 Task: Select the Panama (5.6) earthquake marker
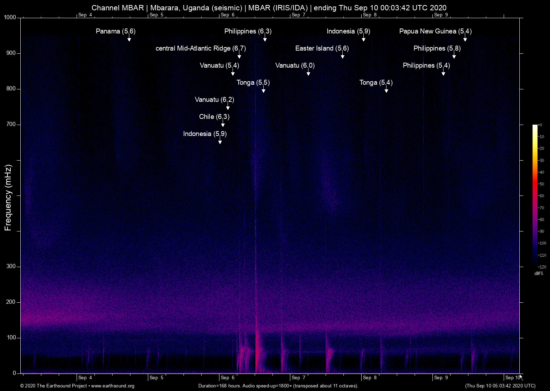(115, 31)
